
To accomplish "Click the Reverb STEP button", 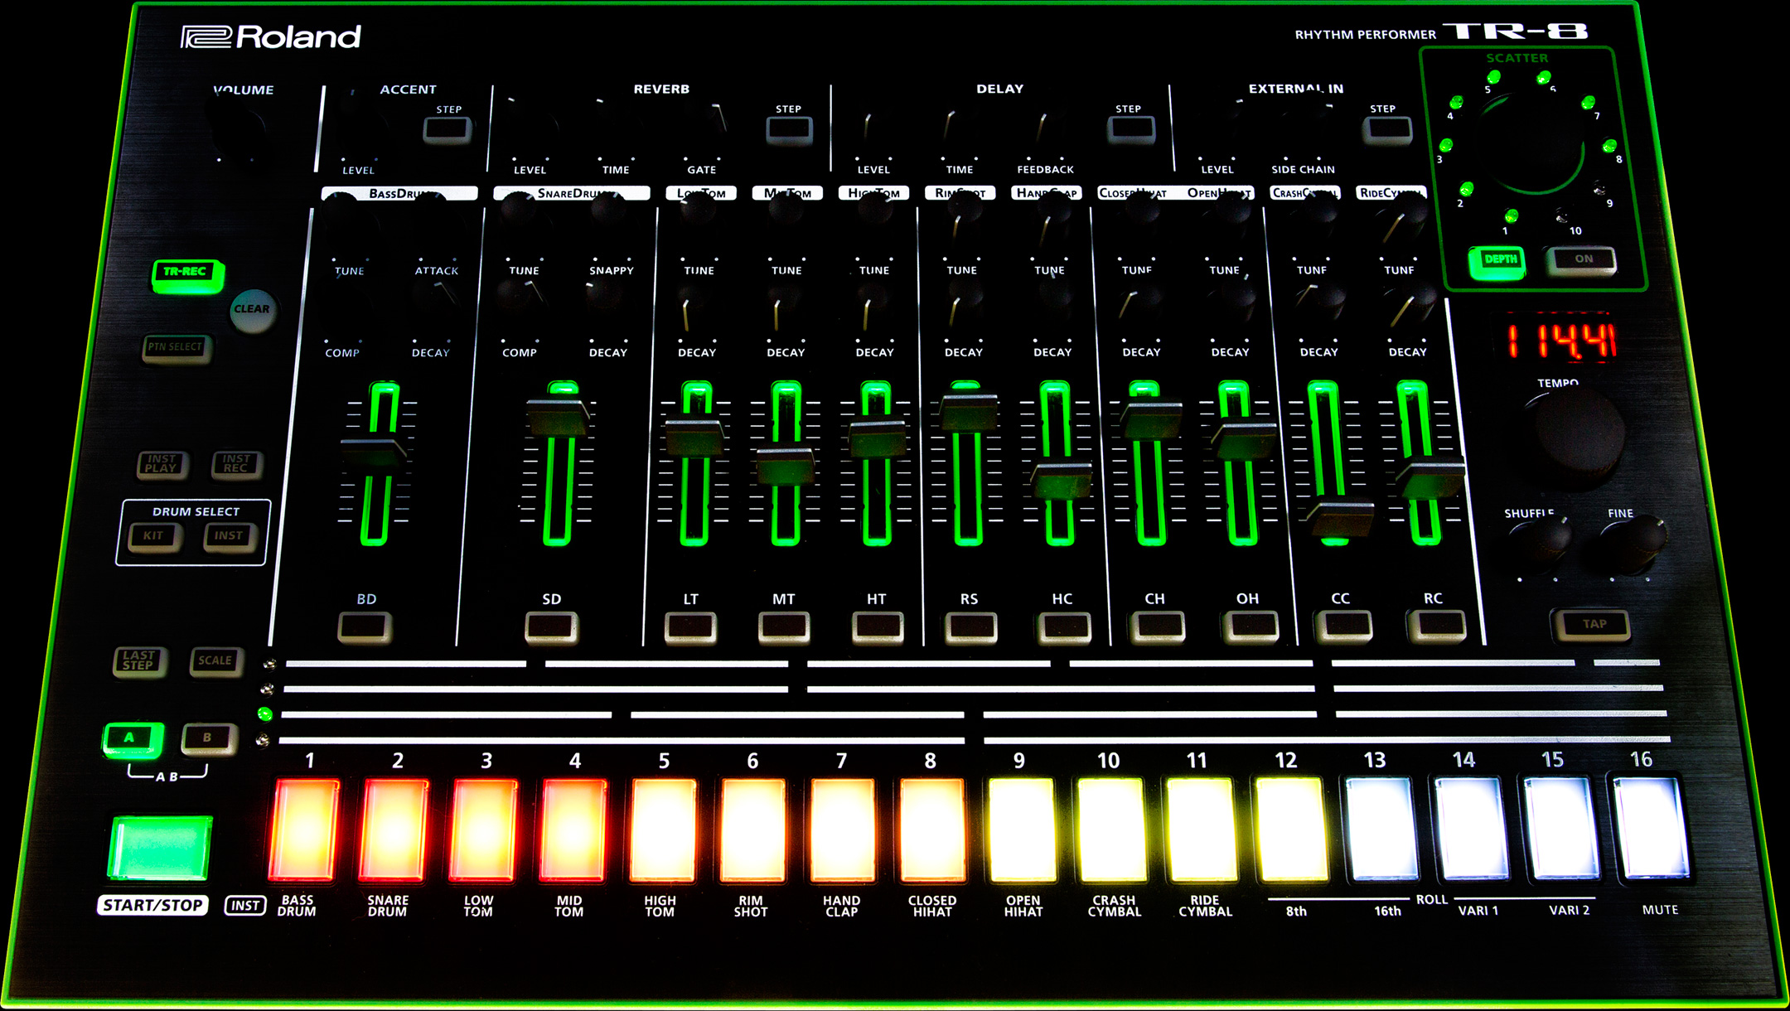I will point(789,129).
